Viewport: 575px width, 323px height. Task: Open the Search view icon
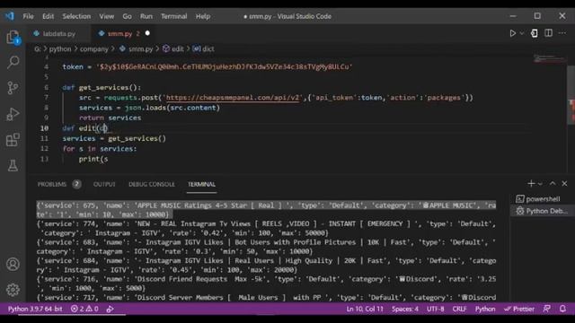[x=13, y=62]
